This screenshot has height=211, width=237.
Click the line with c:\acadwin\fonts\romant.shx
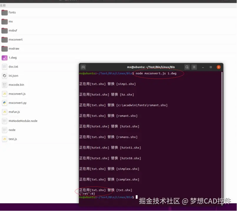123,105
